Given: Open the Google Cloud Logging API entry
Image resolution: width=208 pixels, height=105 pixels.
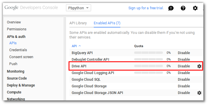Looking at the screenshot, I should coord(93,73).
